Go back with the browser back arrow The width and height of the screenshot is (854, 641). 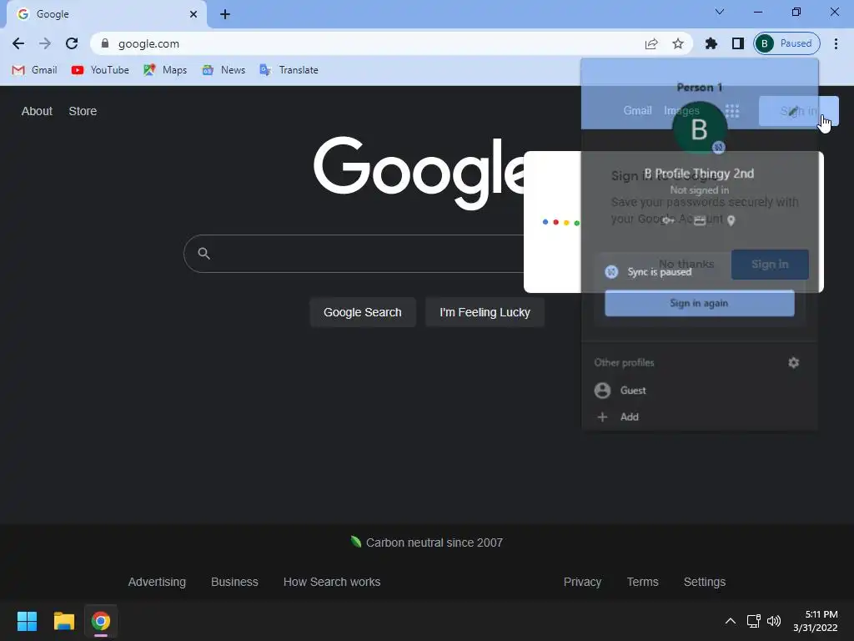[x=18, y=43]
